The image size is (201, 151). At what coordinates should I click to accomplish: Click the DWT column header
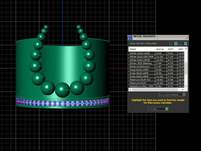[x=172, y=49]
